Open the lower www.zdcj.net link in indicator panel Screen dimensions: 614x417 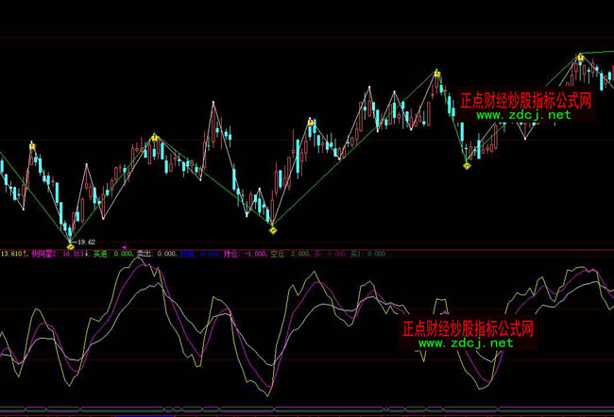(465, 343)
